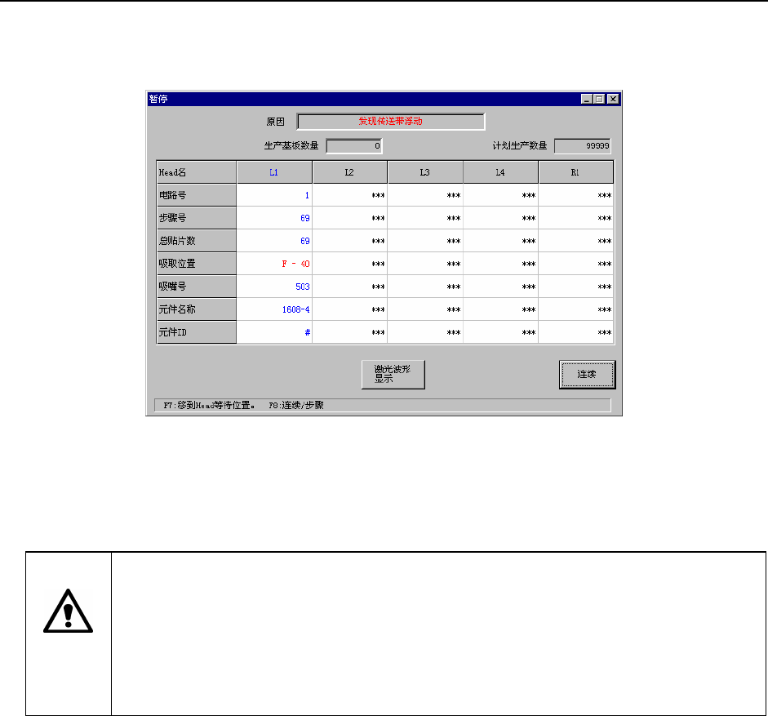The image size is (768, 716).
Task: Click the 吸取位置 row label
Action: pyautogui.click(x=197, y=264)
